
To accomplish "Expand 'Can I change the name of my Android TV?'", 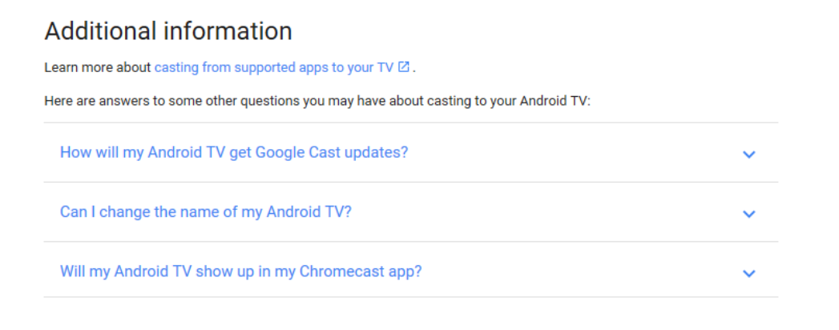I will tap(411, 211).
